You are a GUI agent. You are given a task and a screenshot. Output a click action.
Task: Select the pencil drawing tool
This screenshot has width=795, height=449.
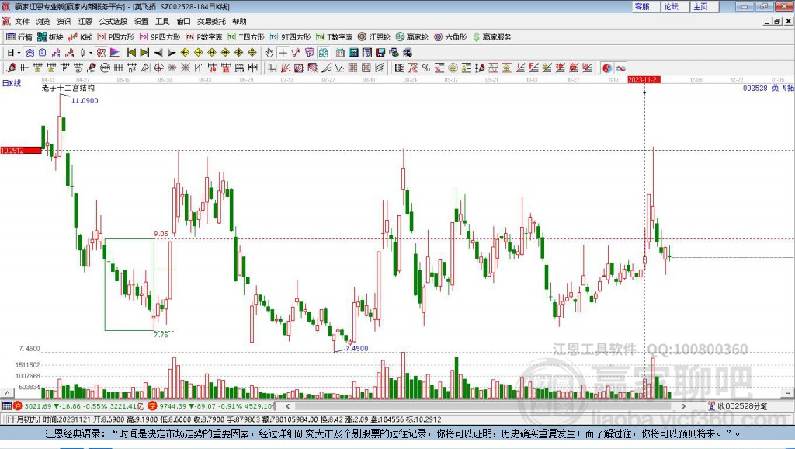[x=11, y=68]
